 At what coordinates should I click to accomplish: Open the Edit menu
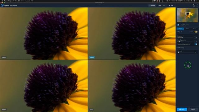pyautogui.click(x=19, y=1)
